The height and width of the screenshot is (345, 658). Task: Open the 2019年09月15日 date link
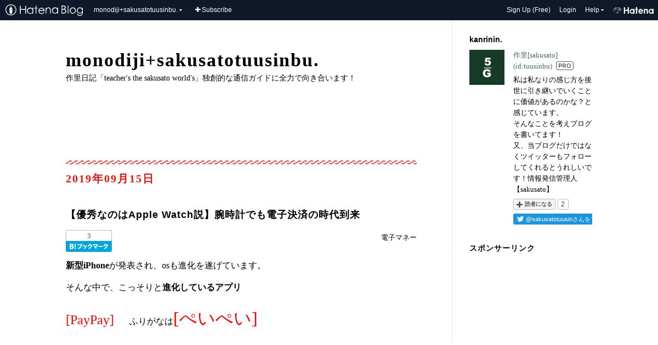[x=110, y=179]
